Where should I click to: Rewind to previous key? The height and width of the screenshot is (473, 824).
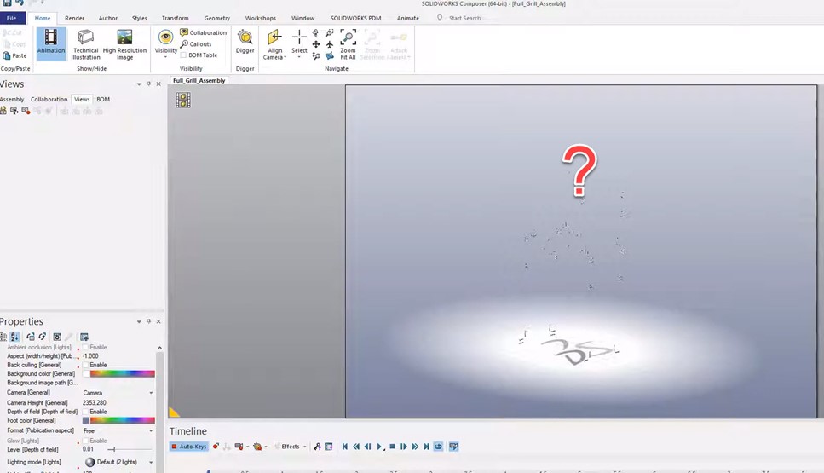point(356,447)
